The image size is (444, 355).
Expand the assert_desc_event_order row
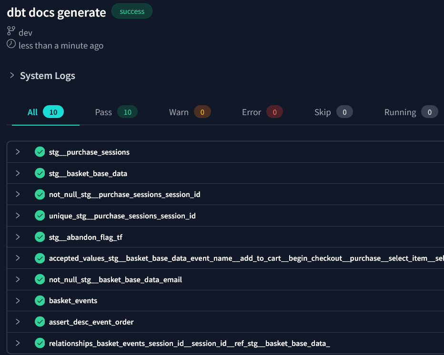(x=18, y=322)
